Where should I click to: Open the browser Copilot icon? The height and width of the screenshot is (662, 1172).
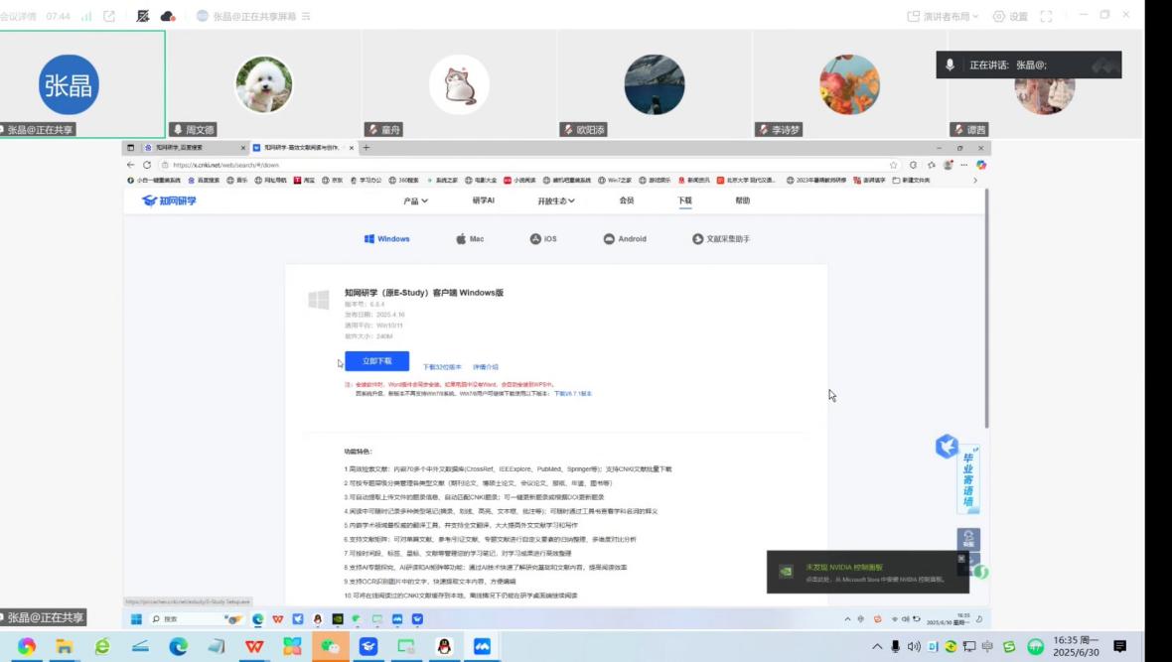980,165
